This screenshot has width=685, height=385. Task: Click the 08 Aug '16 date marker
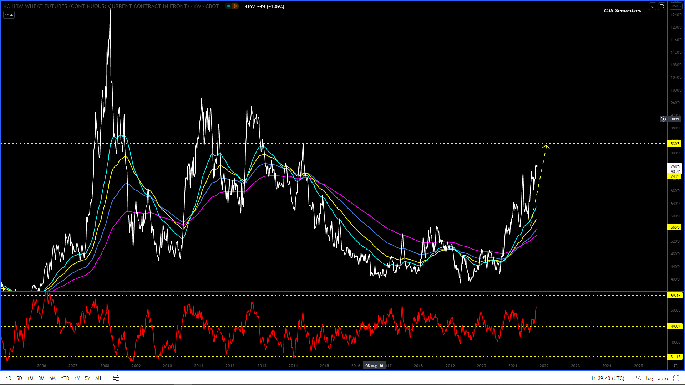coord(374,366)
